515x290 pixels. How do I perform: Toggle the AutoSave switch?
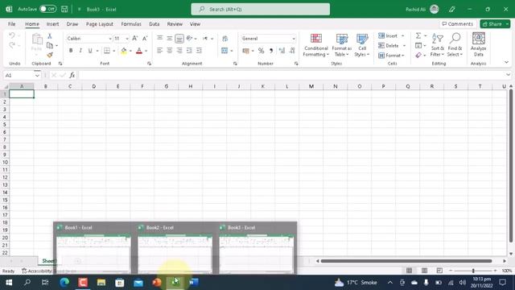point(47,9)
